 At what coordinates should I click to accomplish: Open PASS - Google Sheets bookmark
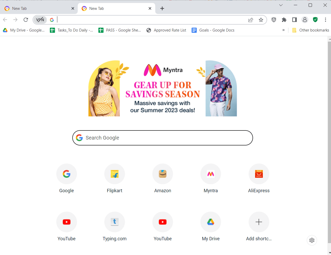(x=120, y=30)
